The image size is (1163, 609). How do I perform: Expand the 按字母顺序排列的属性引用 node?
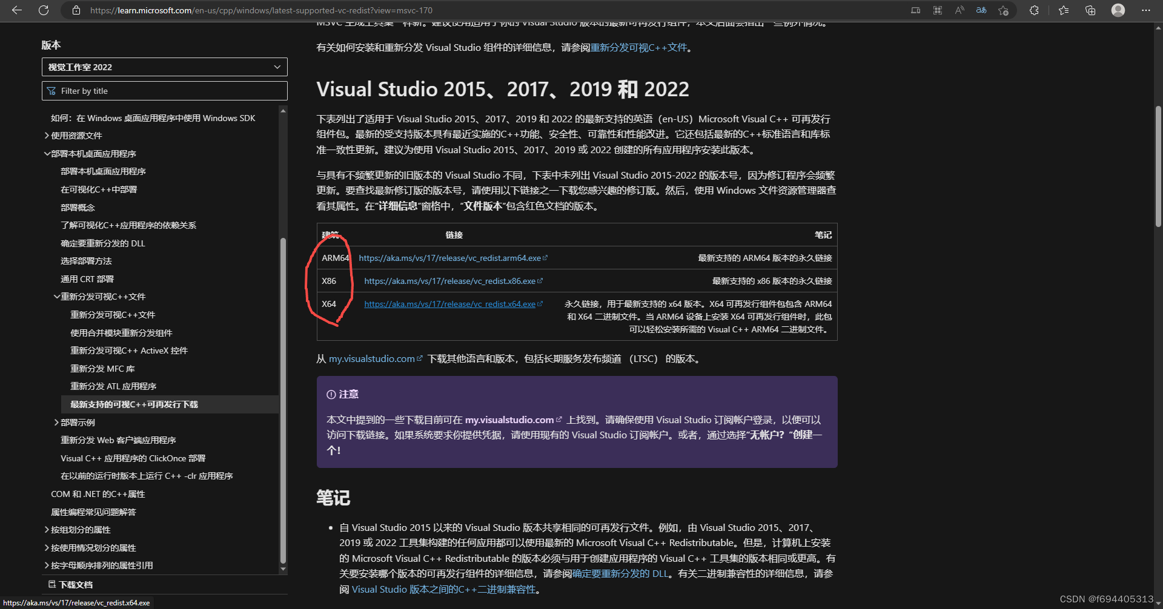(47, 565)
